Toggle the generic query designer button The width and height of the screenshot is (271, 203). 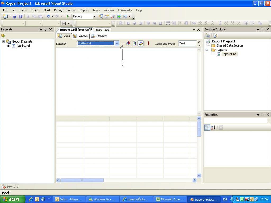tap(141, 43)
